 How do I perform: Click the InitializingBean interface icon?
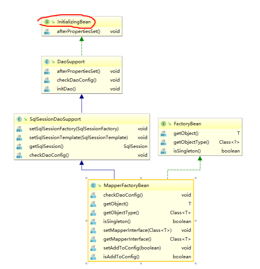(x=47, y=22)
